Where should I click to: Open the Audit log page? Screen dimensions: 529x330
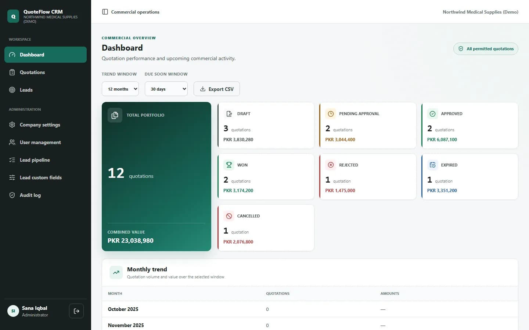coord(46,195)
